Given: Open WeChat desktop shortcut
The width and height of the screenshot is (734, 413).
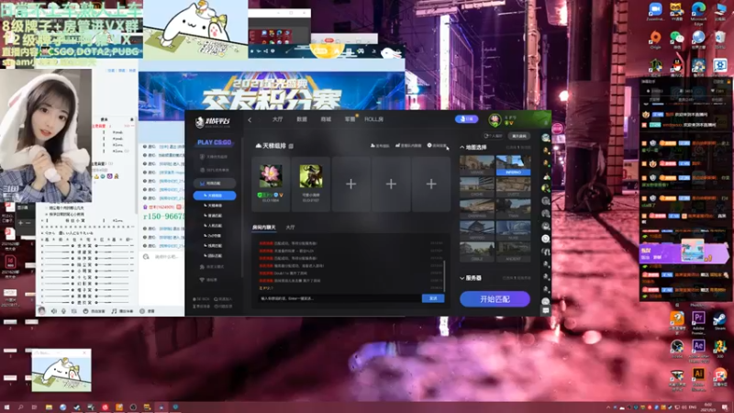Looking at the screenshot, I should coord(676,39).
